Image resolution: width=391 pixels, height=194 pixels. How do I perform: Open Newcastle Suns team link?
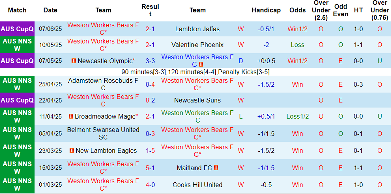point(197,100)
